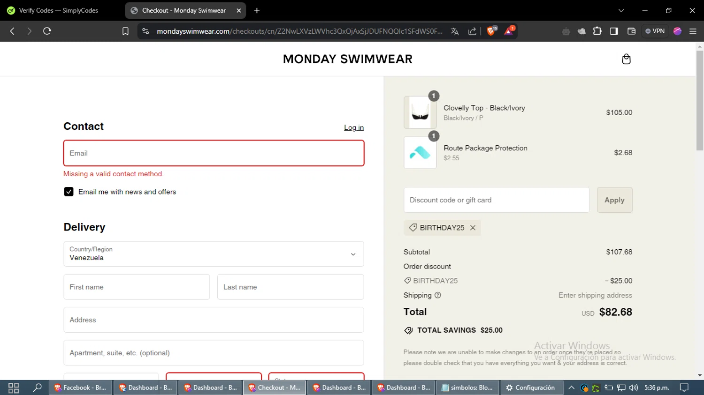Open a new browser tab
The height and width of the screenshot is (395, 704).
257,10
